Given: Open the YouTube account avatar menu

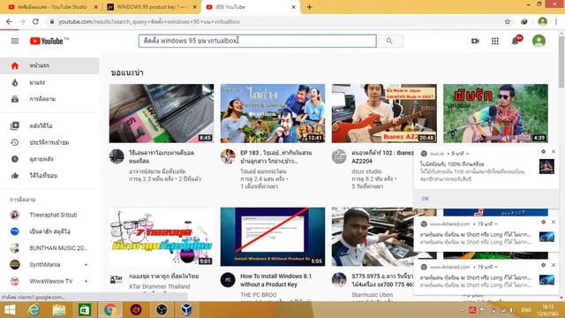Looking at the screenshot, I should point(539,41).
